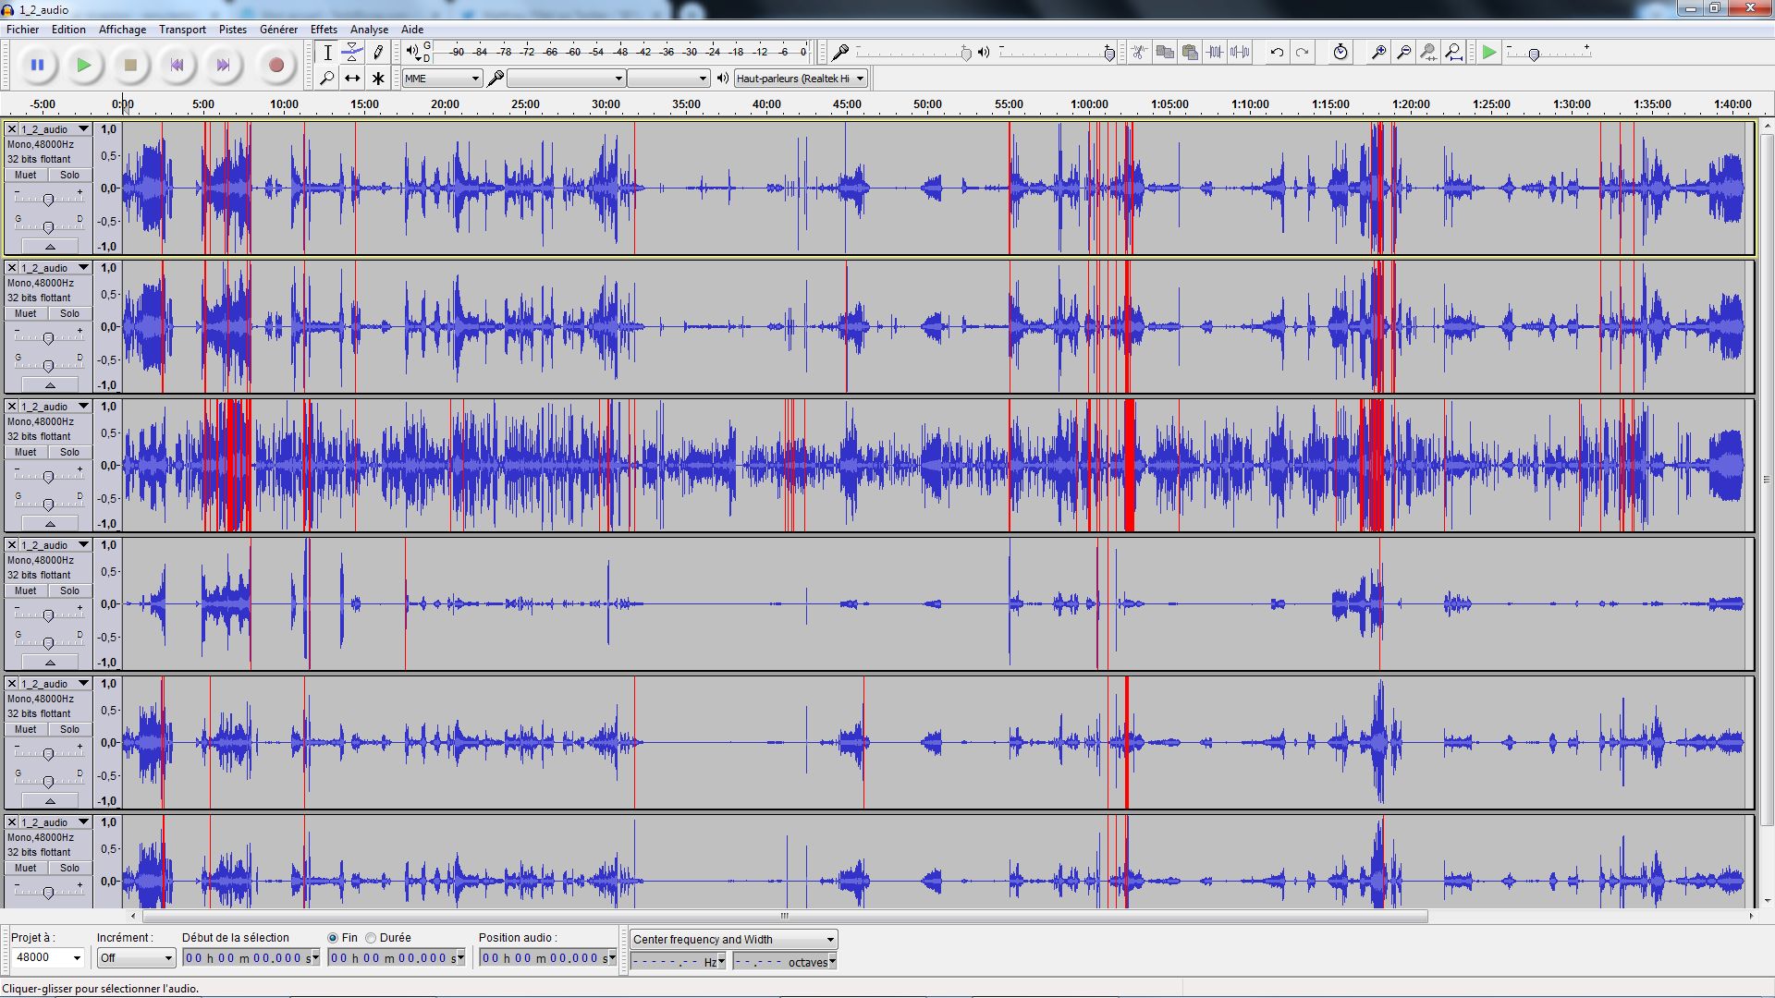
Task: Solo the fourth 1_2_audio track
Action: pos(69,590)
